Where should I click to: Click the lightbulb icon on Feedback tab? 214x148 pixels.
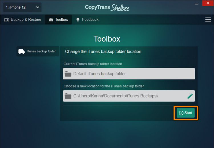(78, 20)
